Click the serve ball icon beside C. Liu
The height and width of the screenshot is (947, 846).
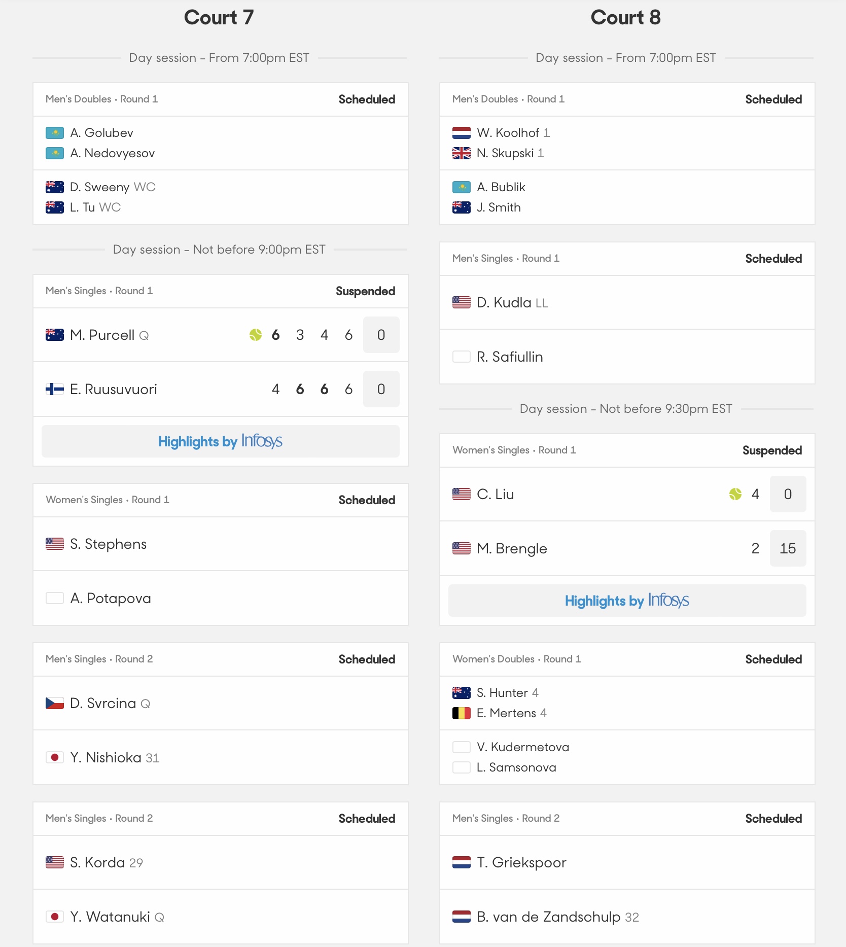pos(735,494)
